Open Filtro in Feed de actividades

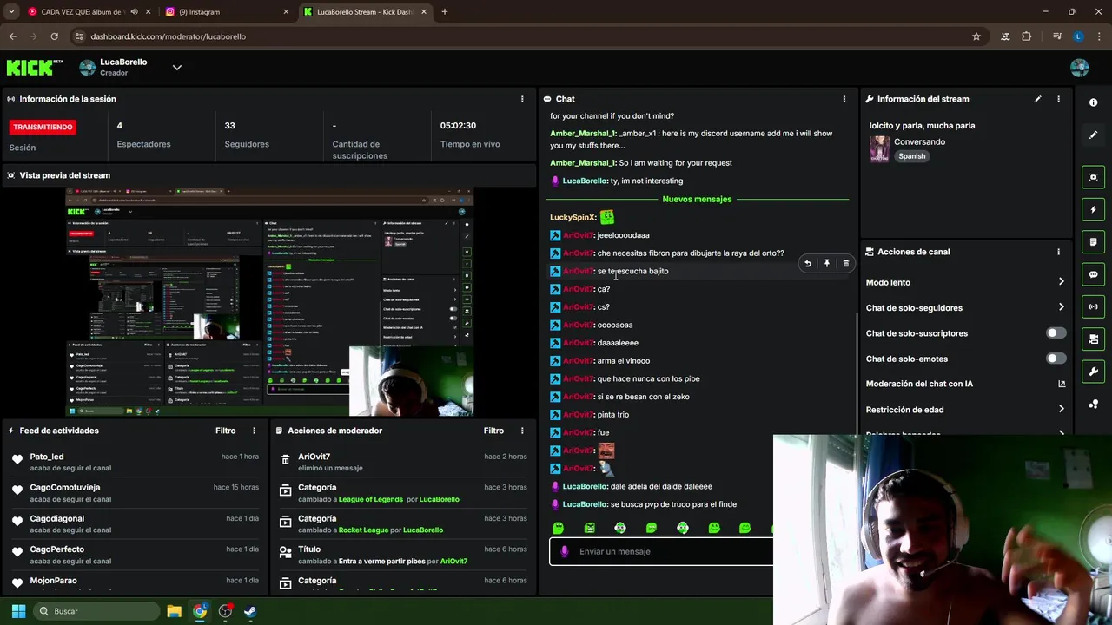pyautogui.click(x=226, y=431)
